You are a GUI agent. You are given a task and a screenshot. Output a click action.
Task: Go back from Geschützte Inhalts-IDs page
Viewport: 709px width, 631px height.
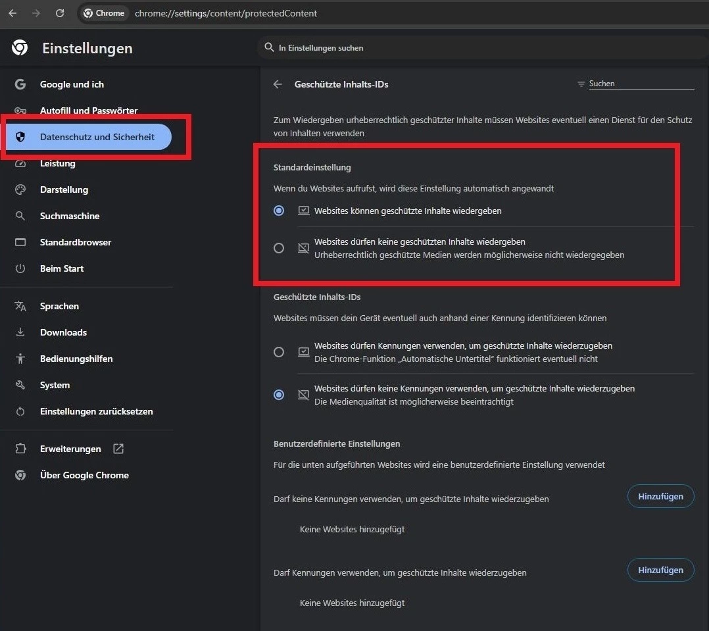(278, 84)
